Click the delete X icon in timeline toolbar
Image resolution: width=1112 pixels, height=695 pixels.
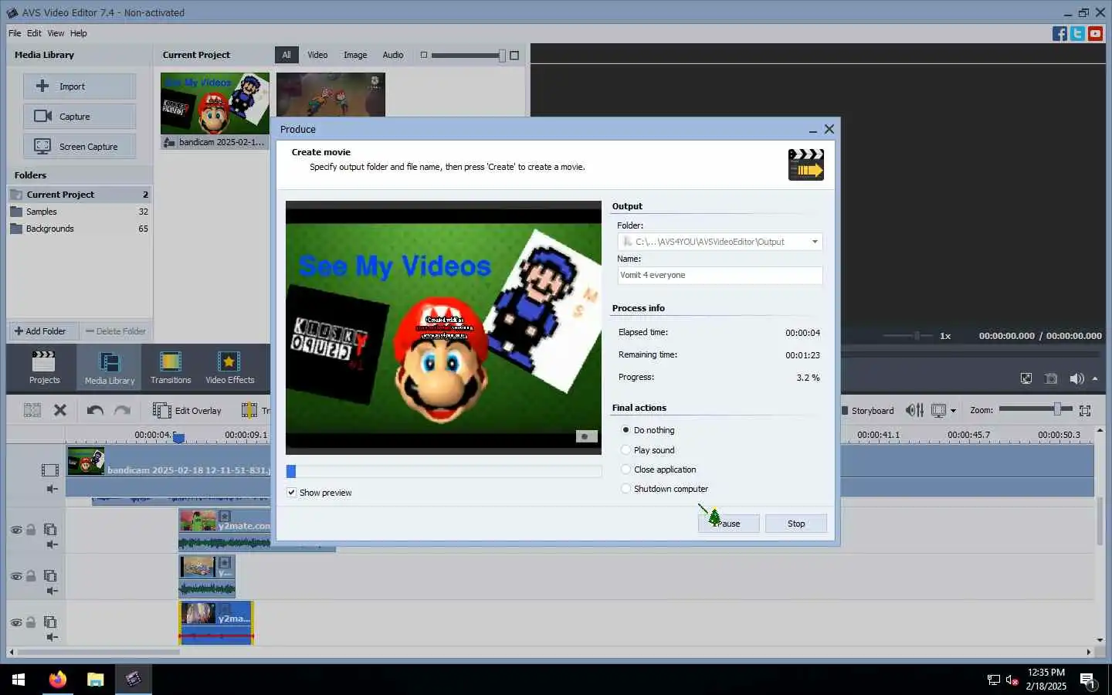coord(60,410)
